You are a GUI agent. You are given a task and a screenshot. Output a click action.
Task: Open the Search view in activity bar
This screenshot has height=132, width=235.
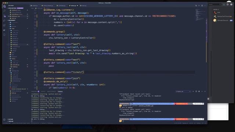pos(4,11)
